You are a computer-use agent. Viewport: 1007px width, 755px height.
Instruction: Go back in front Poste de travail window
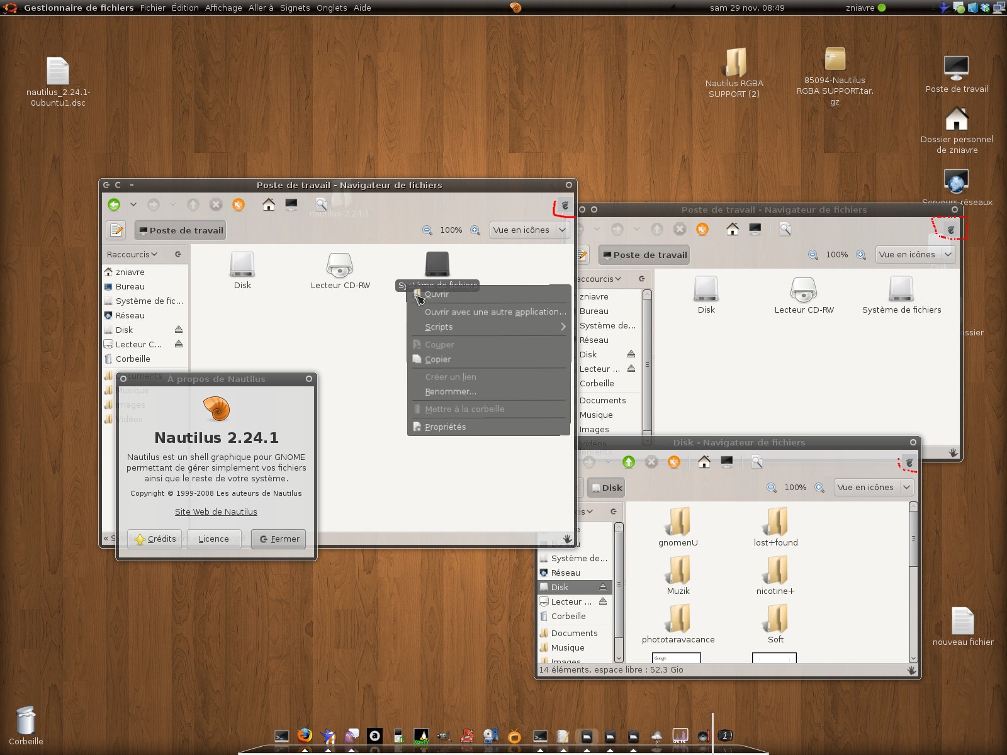tap(114, 204)
